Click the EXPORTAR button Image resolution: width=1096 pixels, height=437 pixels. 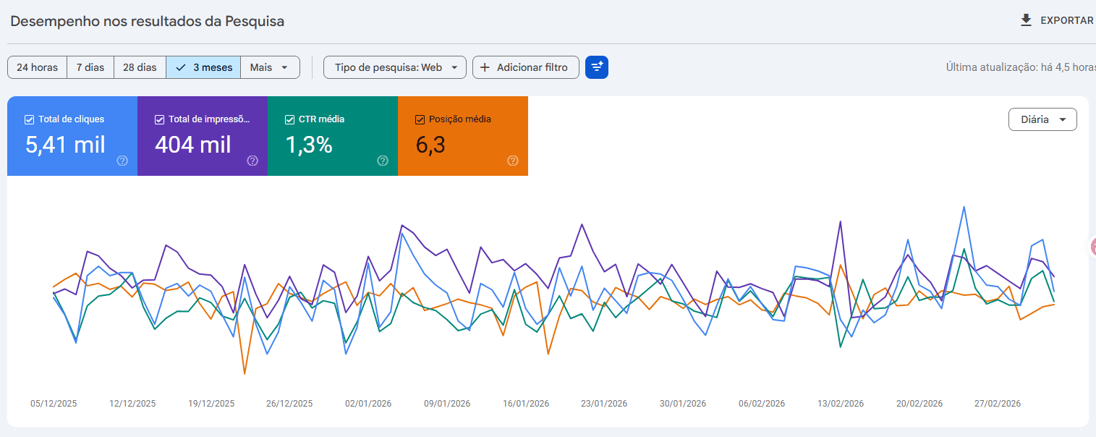click(x=1057, y=20)
